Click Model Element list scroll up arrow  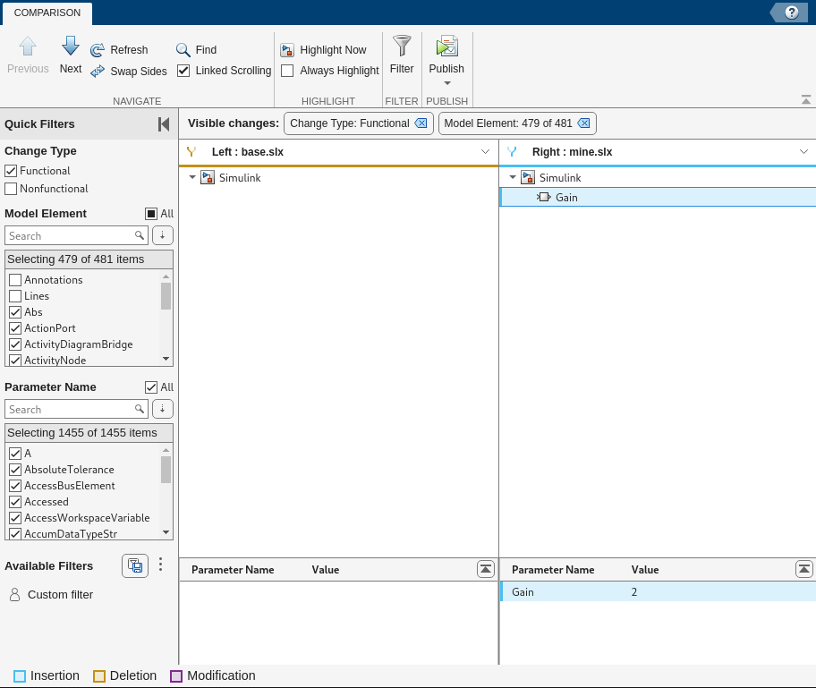coord(166,276)
